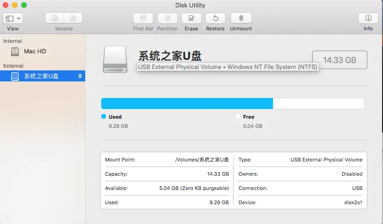Click the blue used-space bar
The width and height of the screenshot is (383, 224).
tap(187, 103)
